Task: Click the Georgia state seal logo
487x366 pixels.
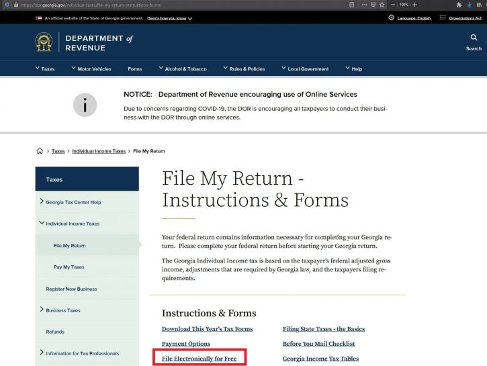Action: click(x=44, y=42)
